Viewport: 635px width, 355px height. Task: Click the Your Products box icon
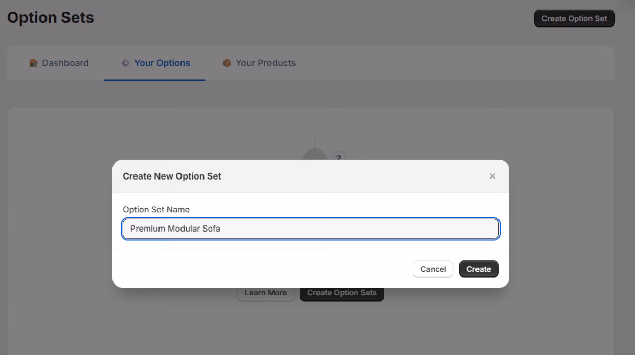click(227, 63)
